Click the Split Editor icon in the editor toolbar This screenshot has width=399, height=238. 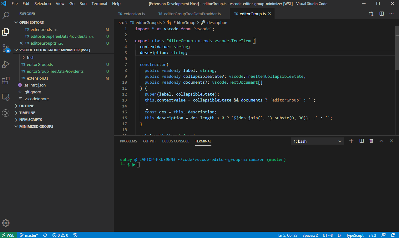381,13
